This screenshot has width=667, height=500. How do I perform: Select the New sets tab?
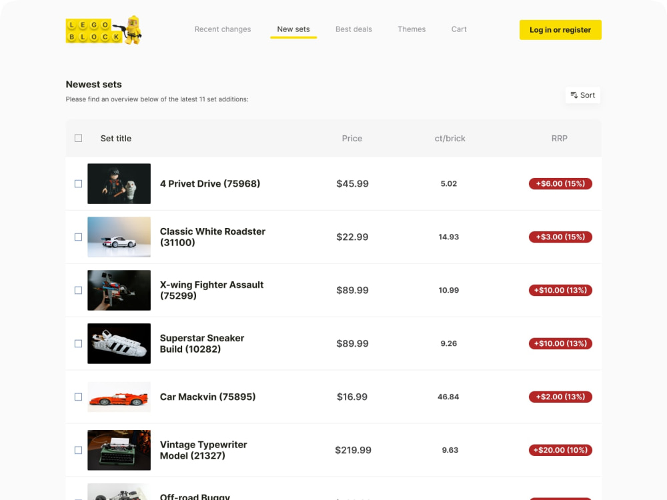point(293,29)
